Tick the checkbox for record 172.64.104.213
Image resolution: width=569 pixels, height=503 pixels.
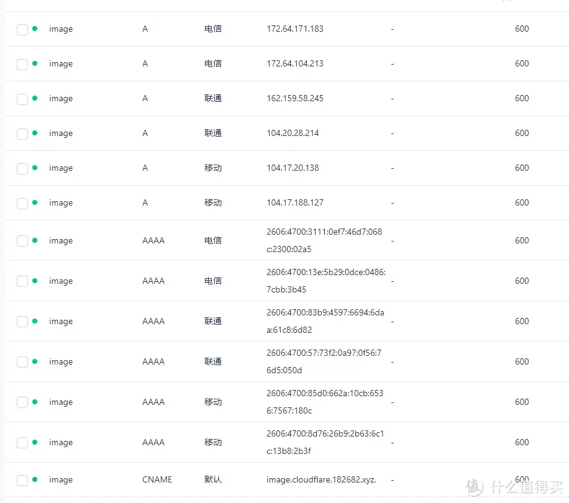(x=22, y=65)
